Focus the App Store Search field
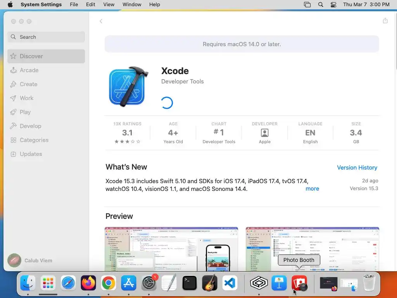The width and height of the screenshot is (397, 298). click(x=46, y=37)
